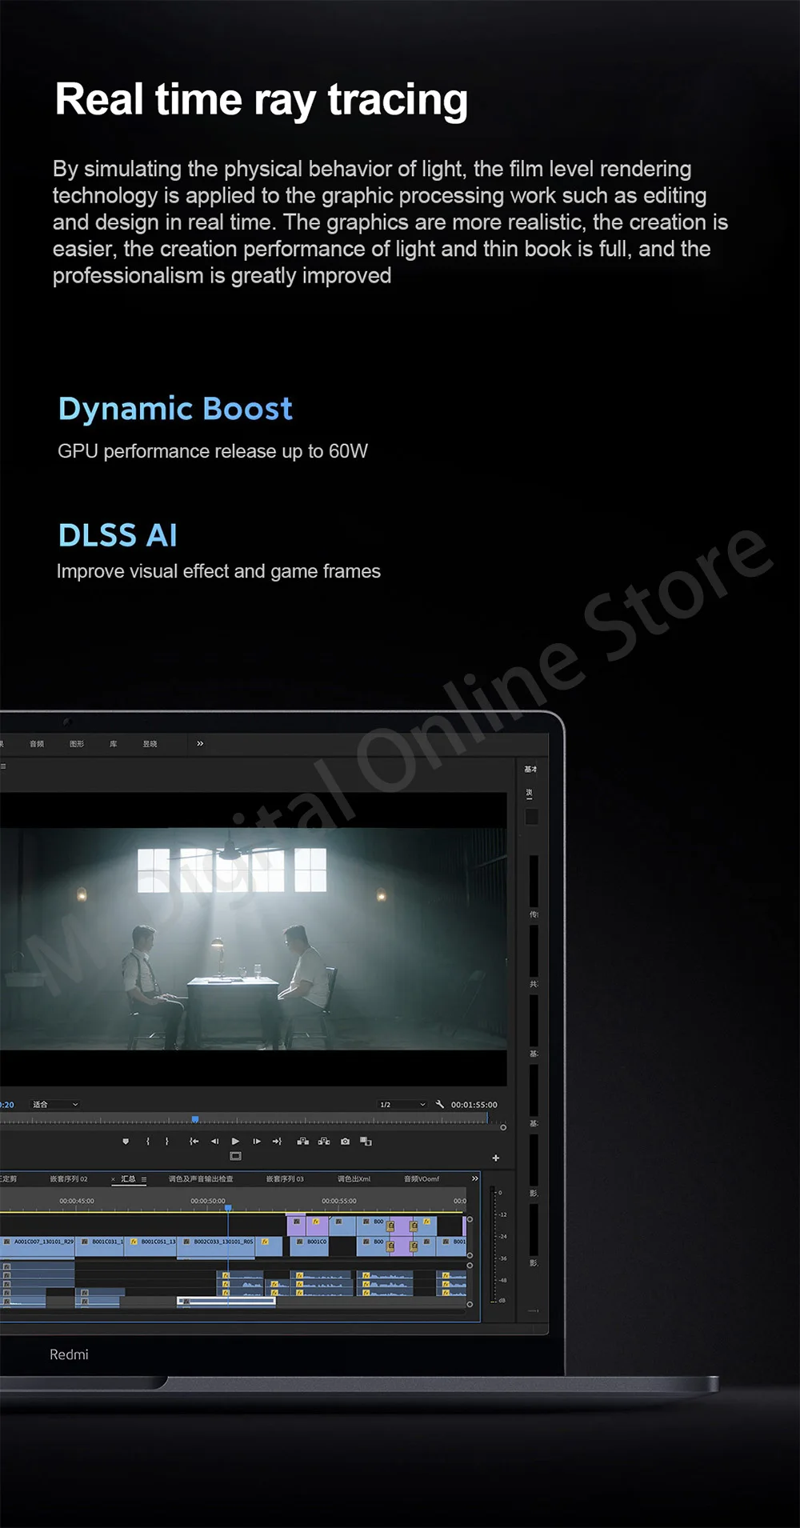
Task: Select clip B002C033_130101_R05
Action: 218,1246
